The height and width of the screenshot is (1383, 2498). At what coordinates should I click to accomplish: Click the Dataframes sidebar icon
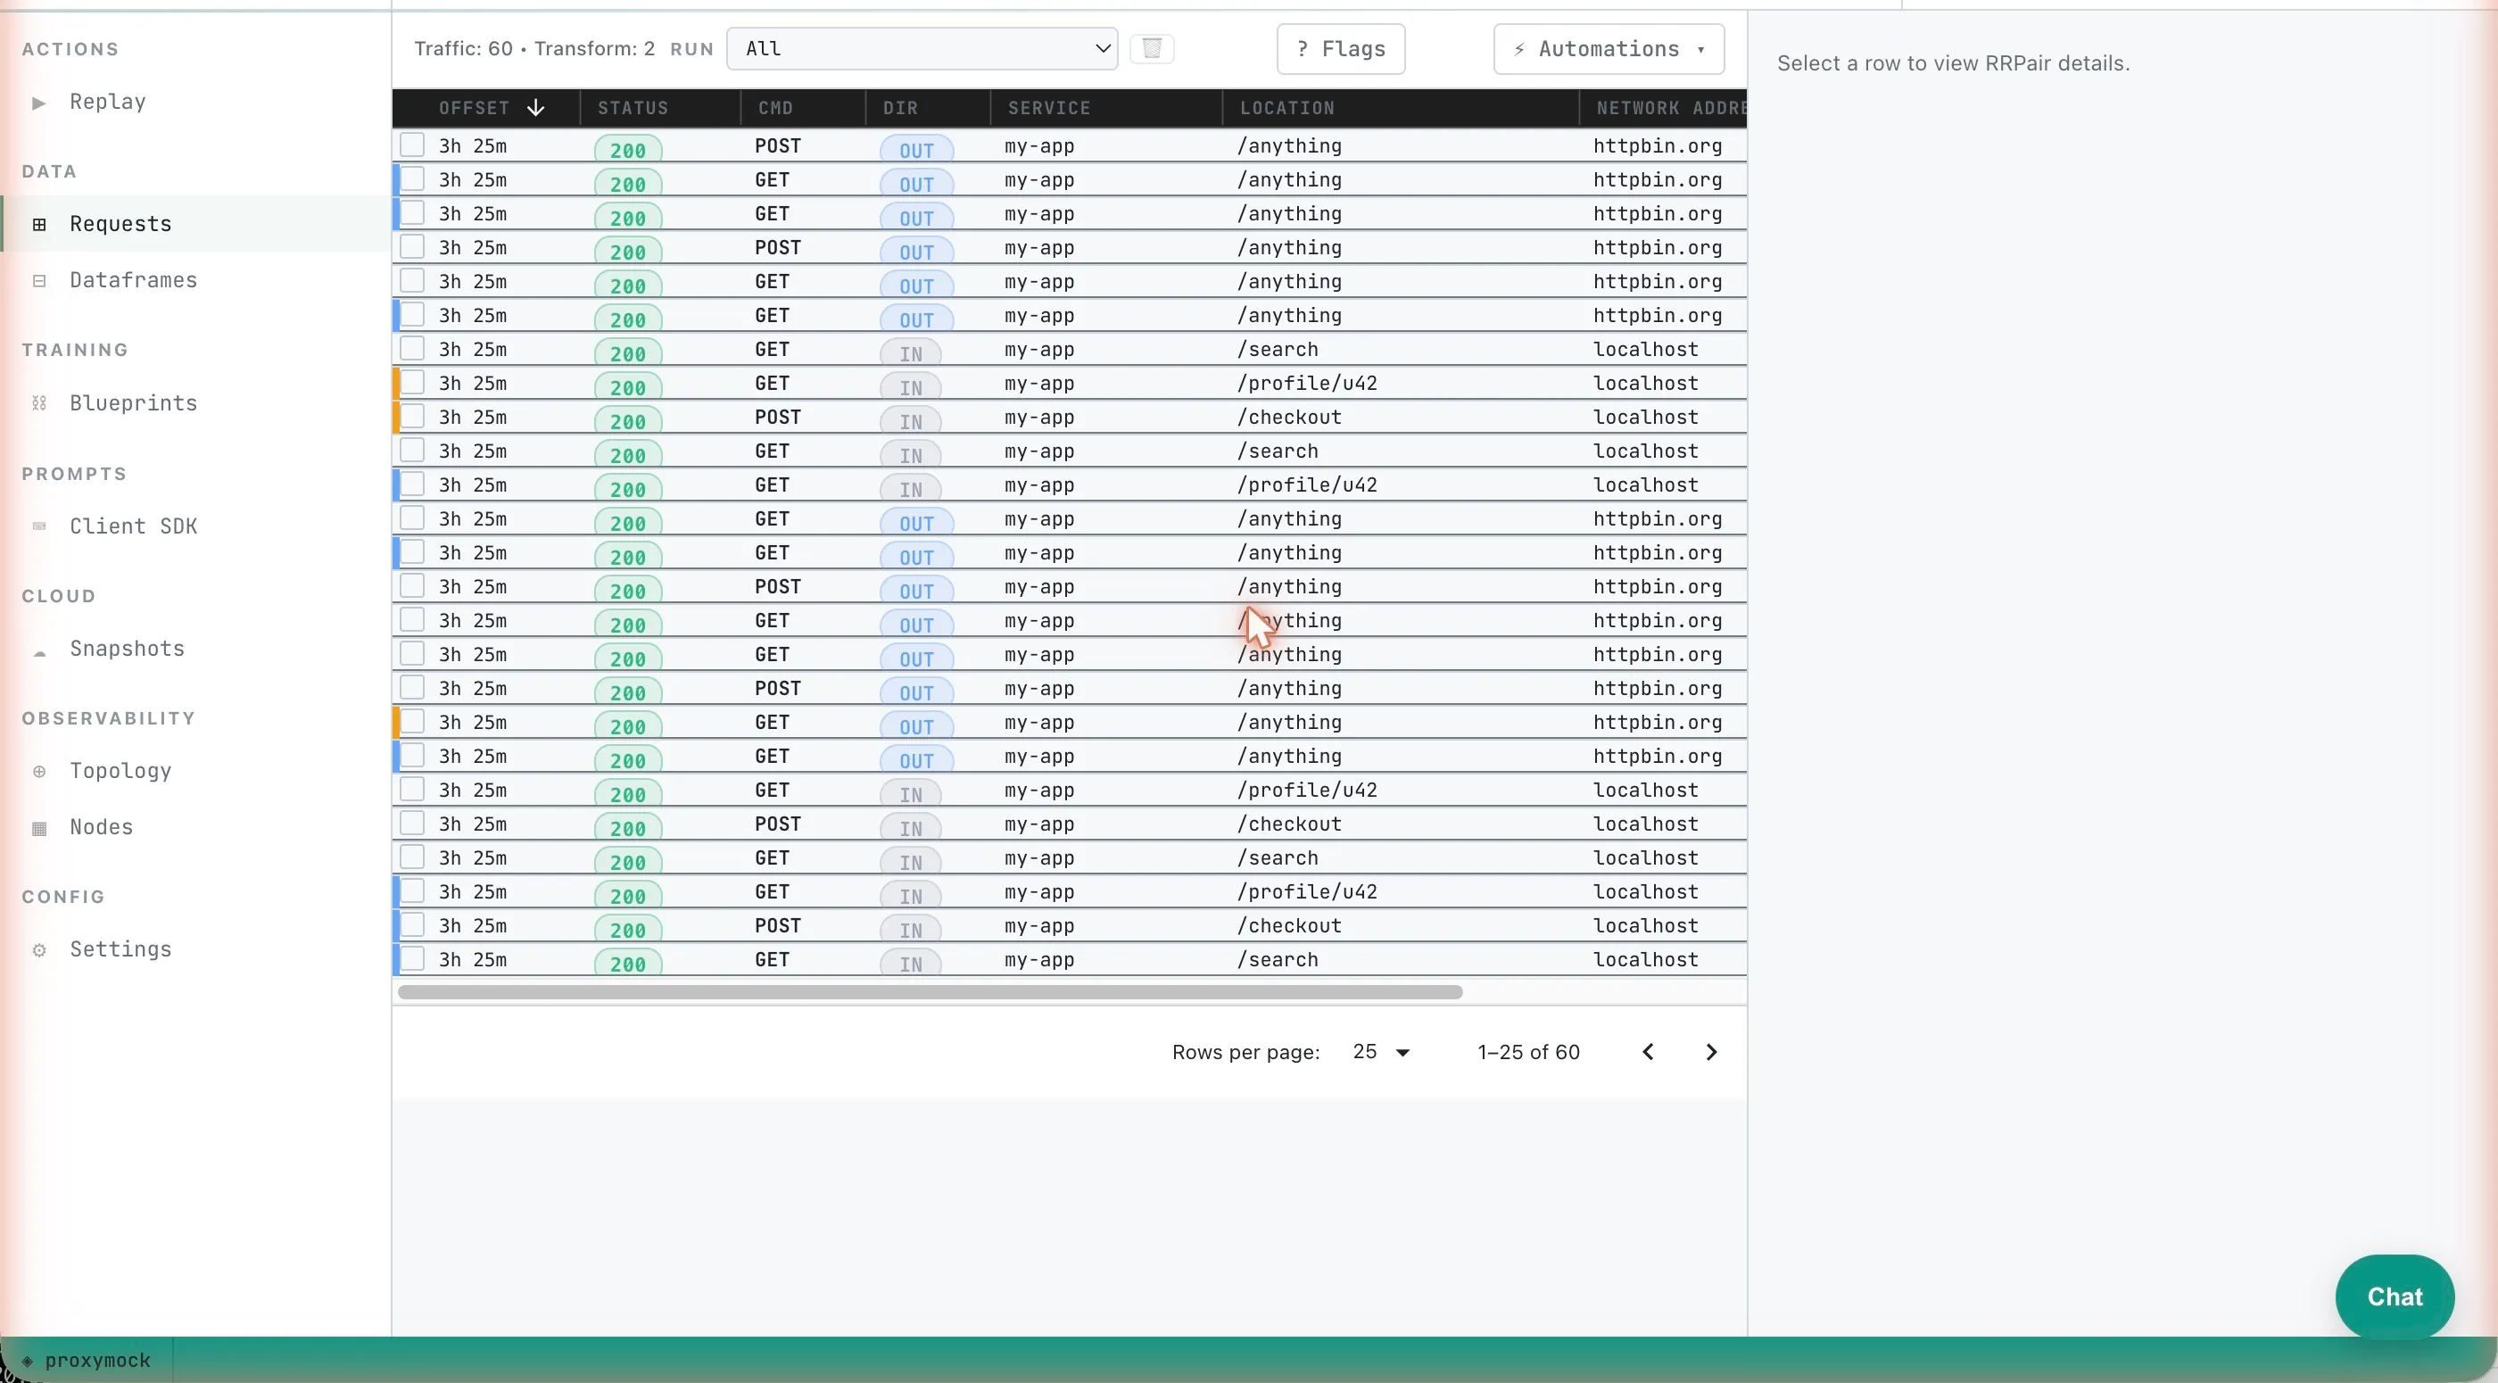pos(38,280)
